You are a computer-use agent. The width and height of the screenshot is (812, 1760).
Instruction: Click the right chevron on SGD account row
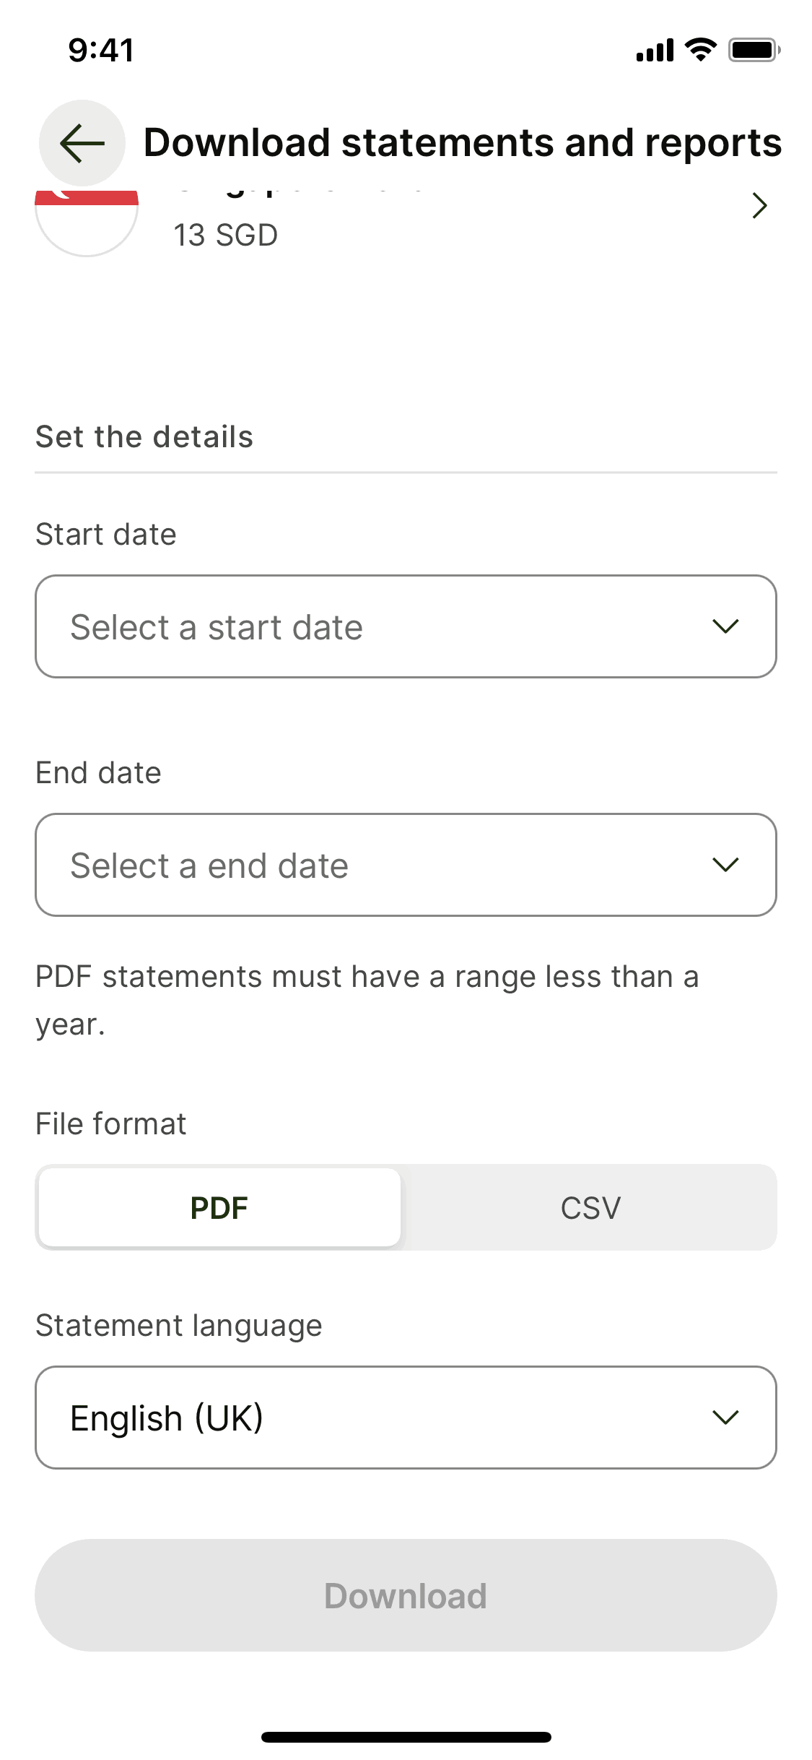click(759, 206)
